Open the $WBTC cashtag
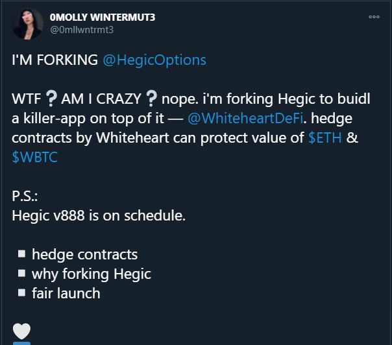392x345 pixels. [35, 157]
